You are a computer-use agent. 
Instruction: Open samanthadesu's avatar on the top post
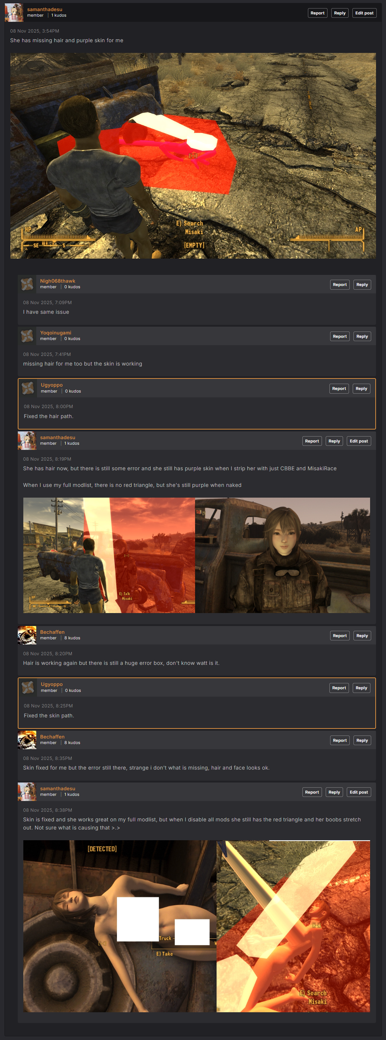pyautogui.click(x=14, y=13)
